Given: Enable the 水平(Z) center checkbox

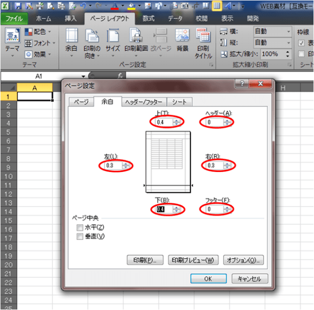Looking at the screenshot, I should point(80,228).
